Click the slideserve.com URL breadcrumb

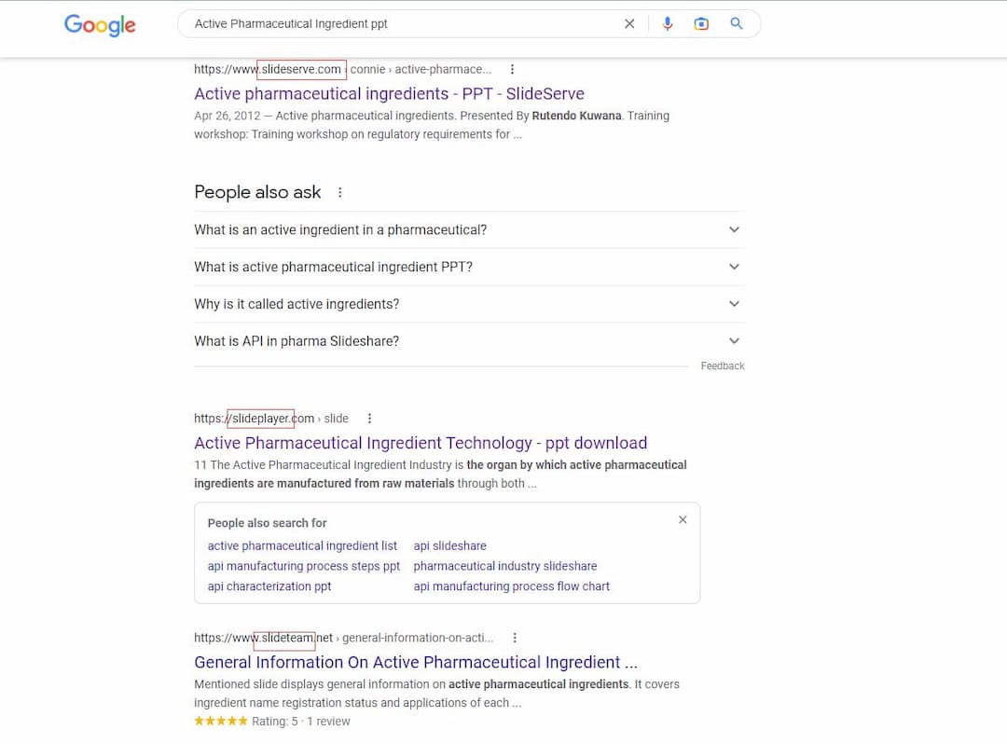(342, 69)
